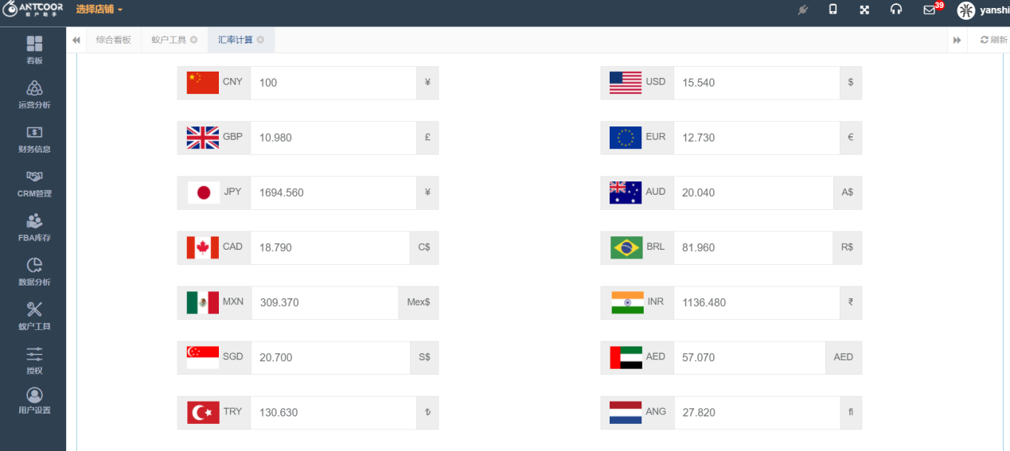
Task: Go to 财务信息 sidebar section
Action: (x=34, y=133)
